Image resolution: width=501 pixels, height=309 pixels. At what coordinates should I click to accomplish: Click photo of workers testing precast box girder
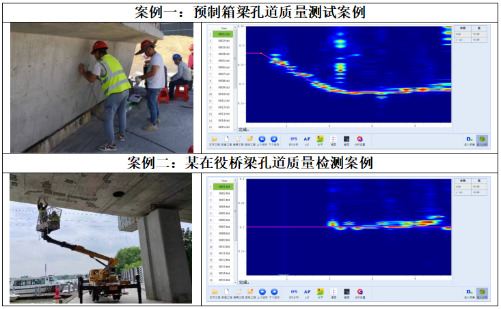pyautogui.click(x=100, y=87)
